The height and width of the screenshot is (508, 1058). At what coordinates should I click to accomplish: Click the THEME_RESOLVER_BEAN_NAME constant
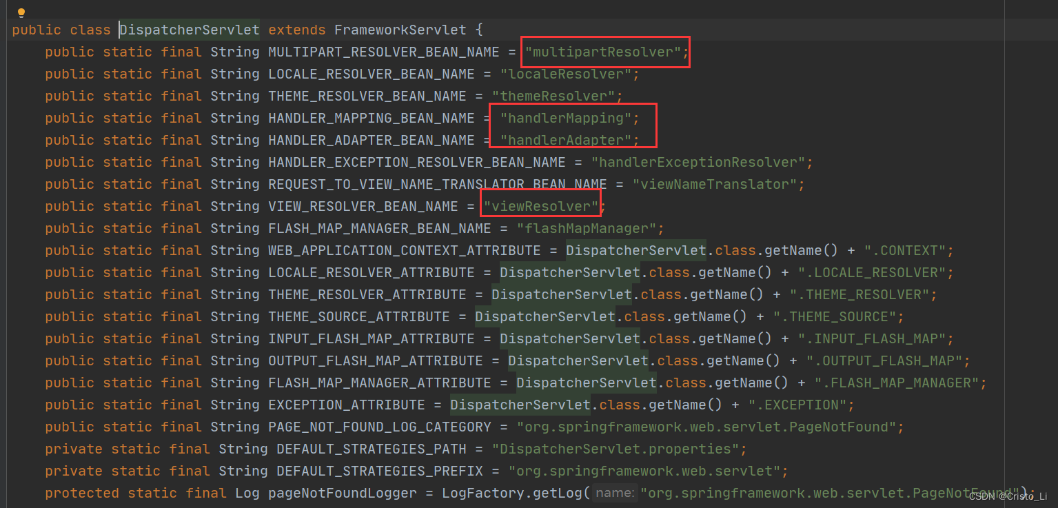pyautogui.click(x=367, y=96)
